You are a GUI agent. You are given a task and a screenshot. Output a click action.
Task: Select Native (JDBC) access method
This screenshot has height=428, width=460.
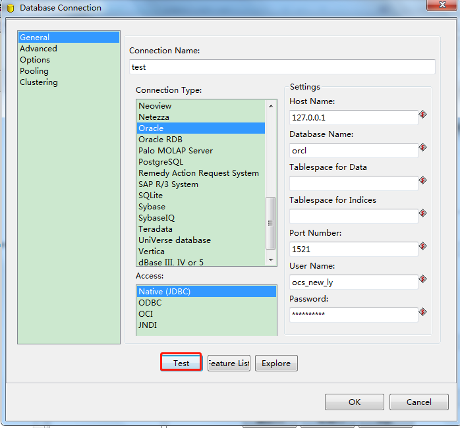pos(206,292)
